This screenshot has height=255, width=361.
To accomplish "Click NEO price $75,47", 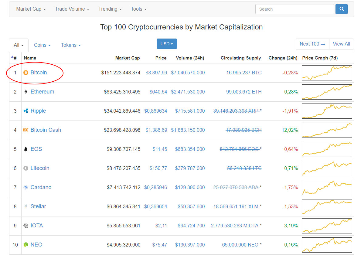I will [x=159, y=245].
